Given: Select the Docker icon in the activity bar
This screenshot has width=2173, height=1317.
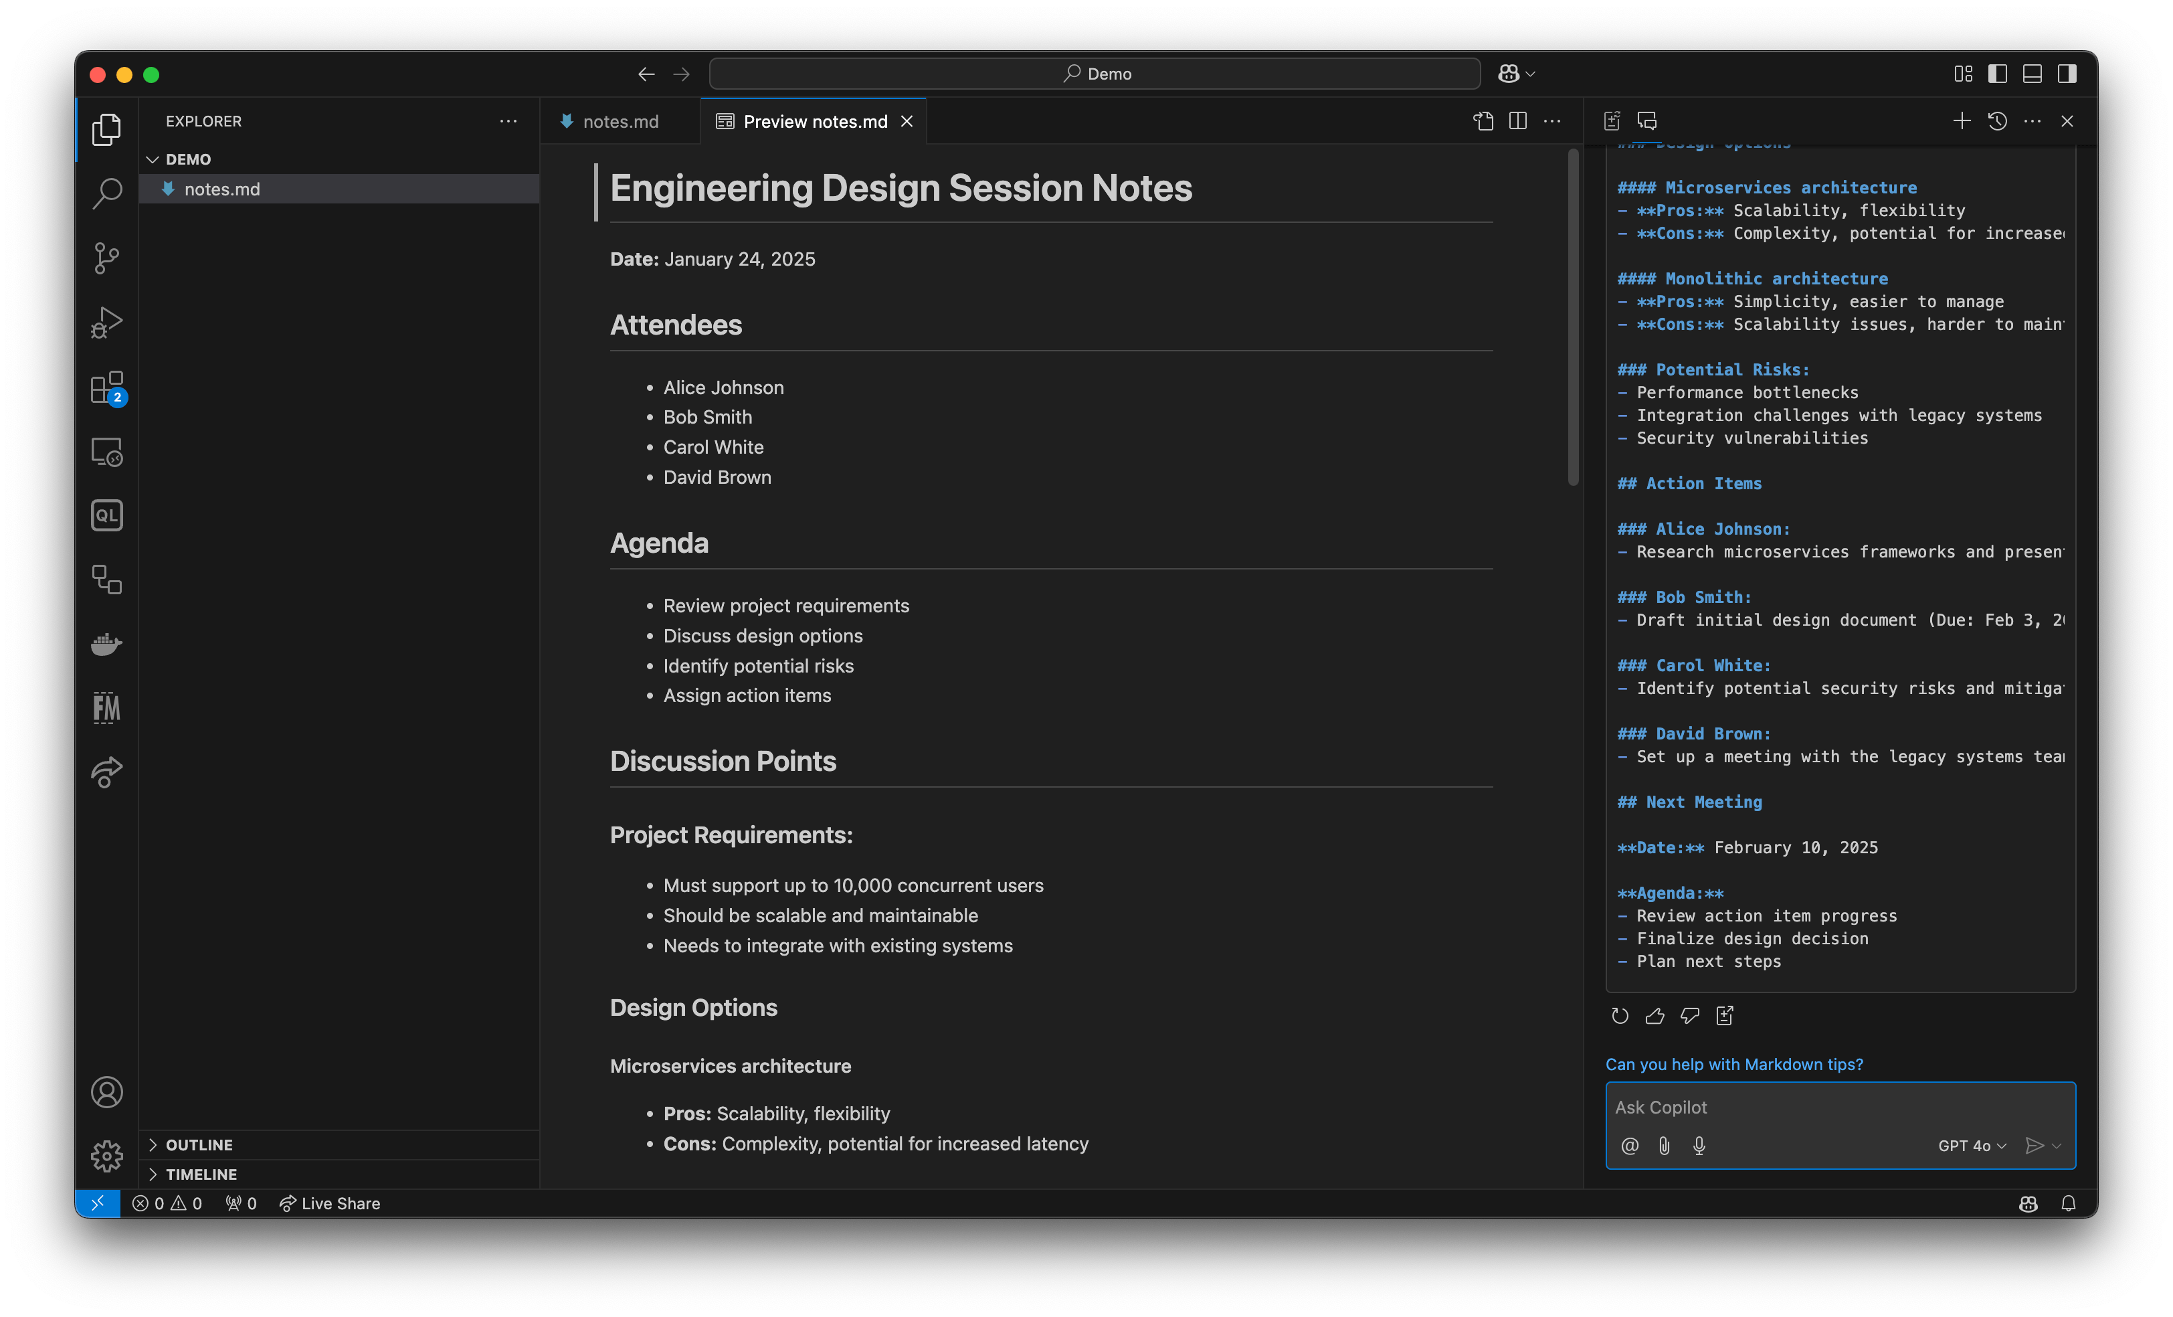Looking at the screenshot, I should click(x=107, y=644).
